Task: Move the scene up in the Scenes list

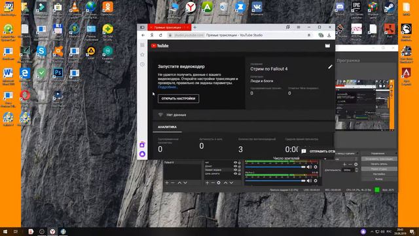Action: click(179, 183)
